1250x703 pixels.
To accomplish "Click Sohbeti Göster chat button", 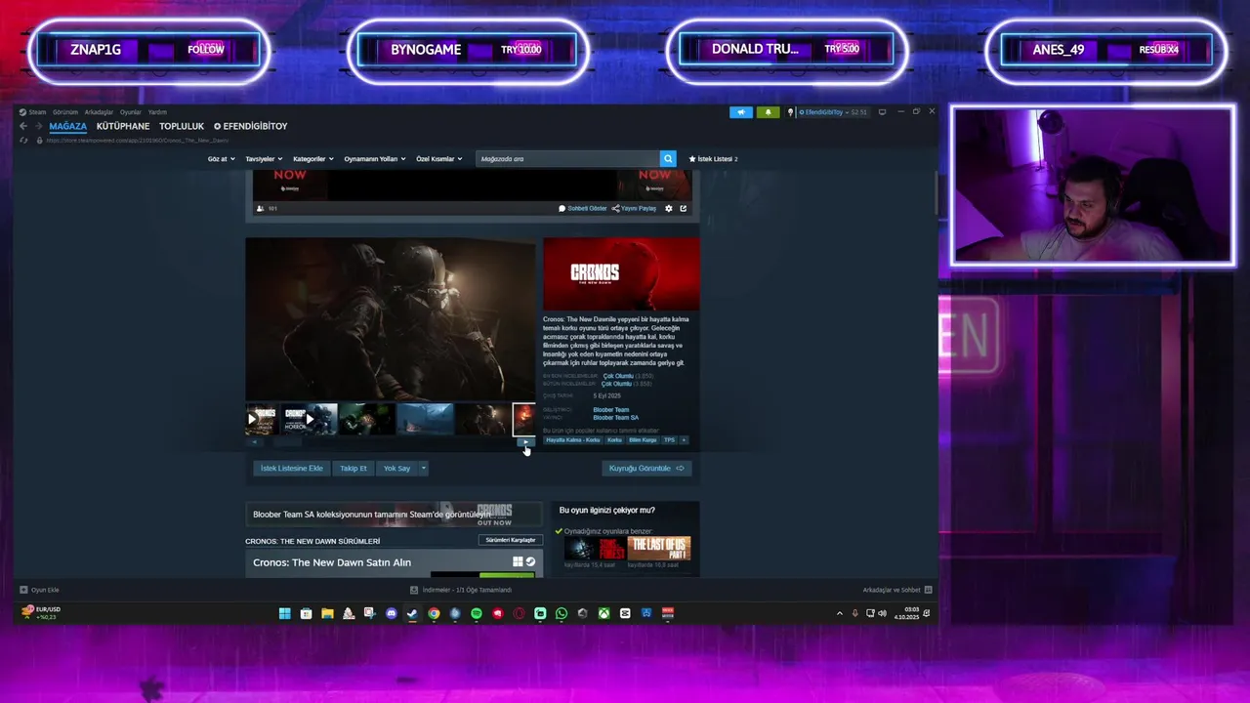I will 583,208.
